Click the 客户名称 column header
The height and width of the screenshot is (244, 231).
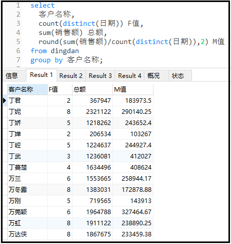[27, 90]
